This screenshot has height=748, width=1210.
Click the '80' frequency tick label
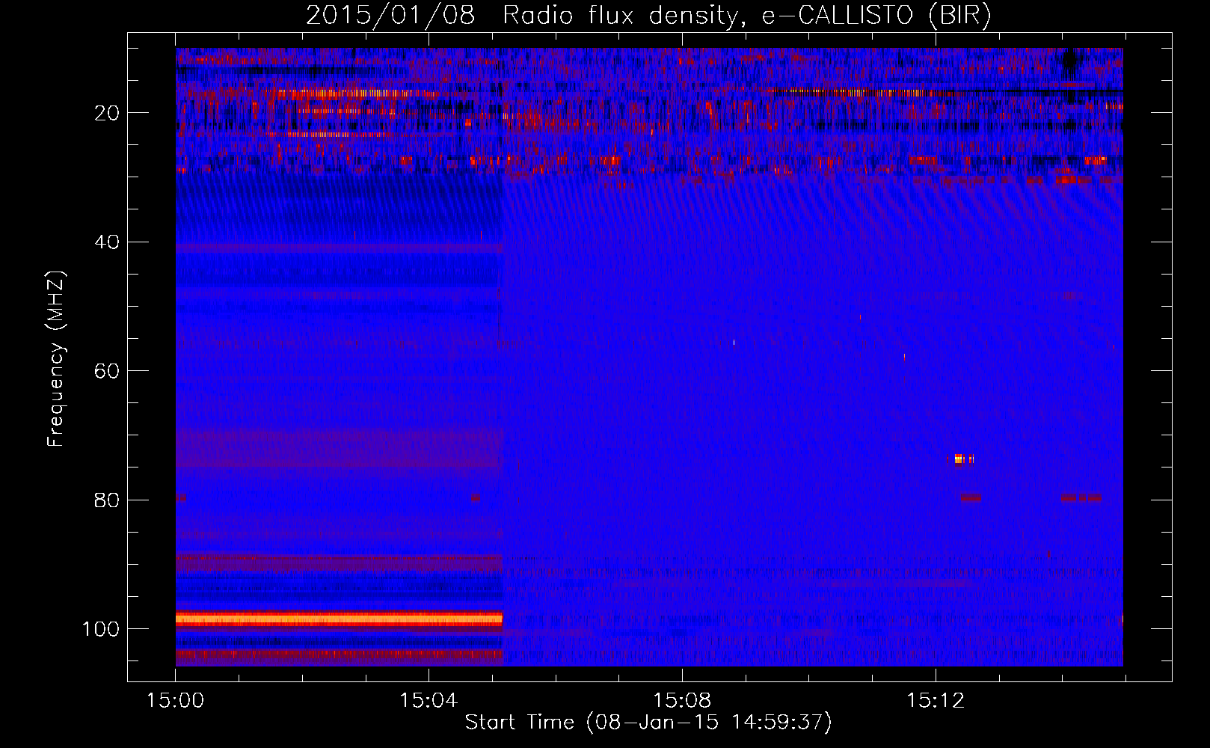click(x=107, y=500)
